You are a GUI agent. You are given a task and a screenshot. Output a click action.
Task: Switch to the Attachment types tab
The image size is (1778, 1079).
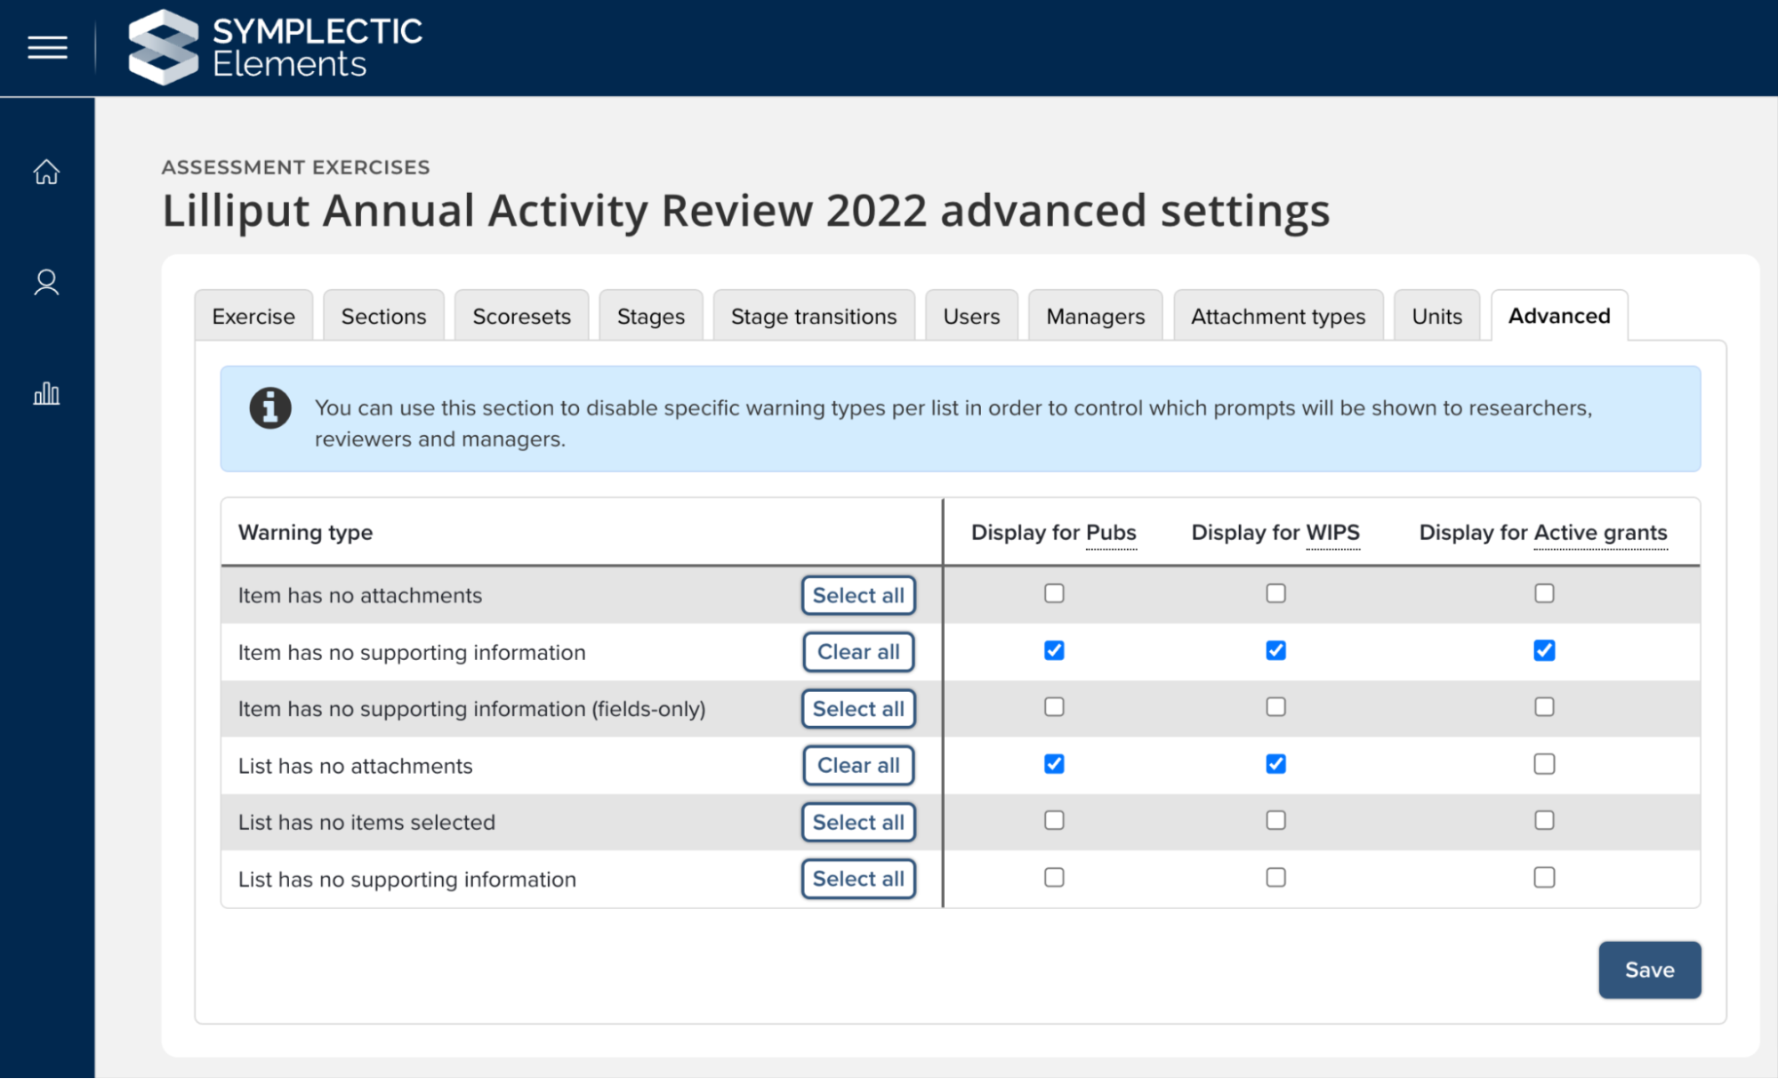click(1277, 317)
